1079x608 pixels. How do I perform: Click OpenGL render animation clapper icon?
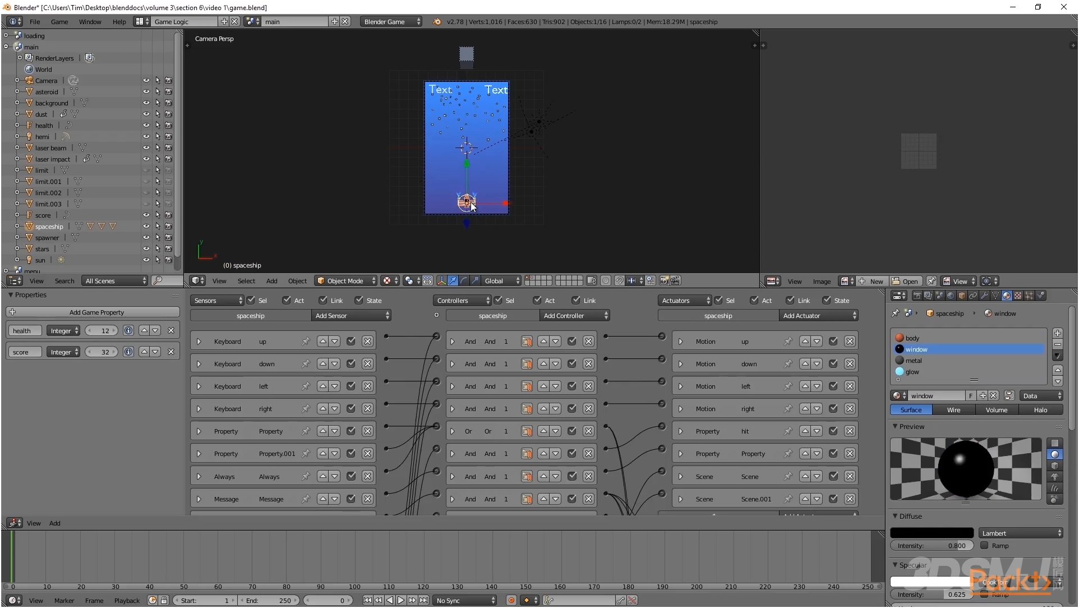click(675, 280)
